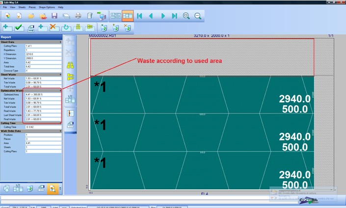The image size is (346, 208).
Task: Click the printer icon
Action: [x=78, y=16]
